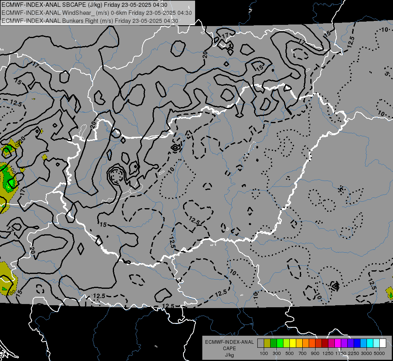Pick the amber swatch in the legend
393x361 pixels.
tap(299, 343)
